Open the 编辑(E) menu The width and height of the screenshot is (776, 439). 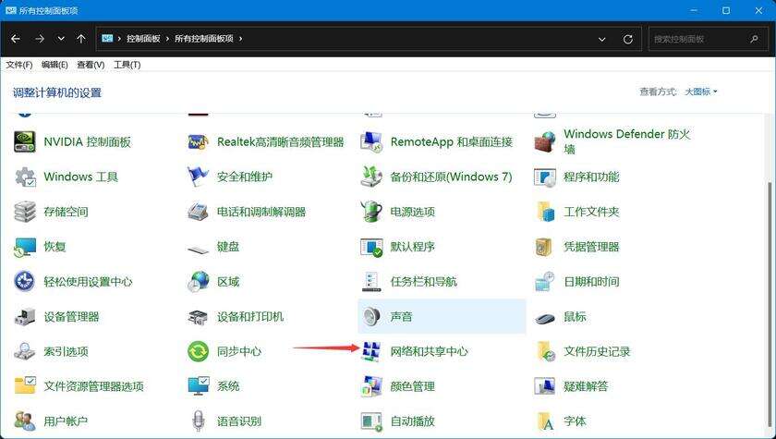click(x=55, y=65)
